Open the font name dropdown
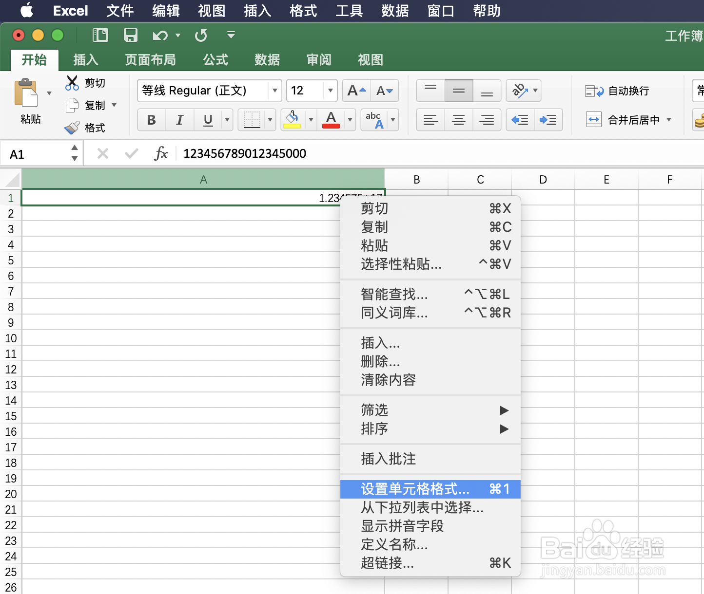 click(275, 91)
